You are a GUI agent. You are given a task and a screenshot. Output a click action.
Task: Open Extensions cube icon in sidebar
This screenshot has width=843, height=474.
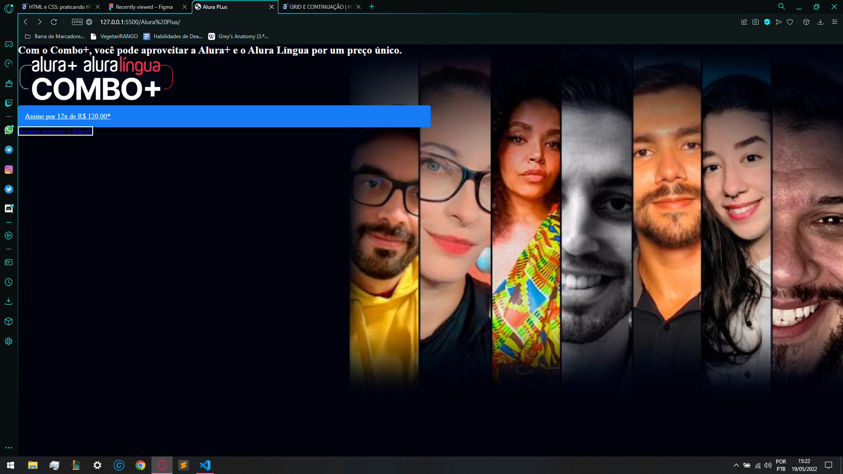[x=9, y=321]
